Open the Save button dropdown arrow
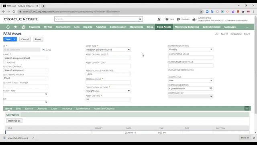The width and height of the screenshot is (257, 145). 14,39
